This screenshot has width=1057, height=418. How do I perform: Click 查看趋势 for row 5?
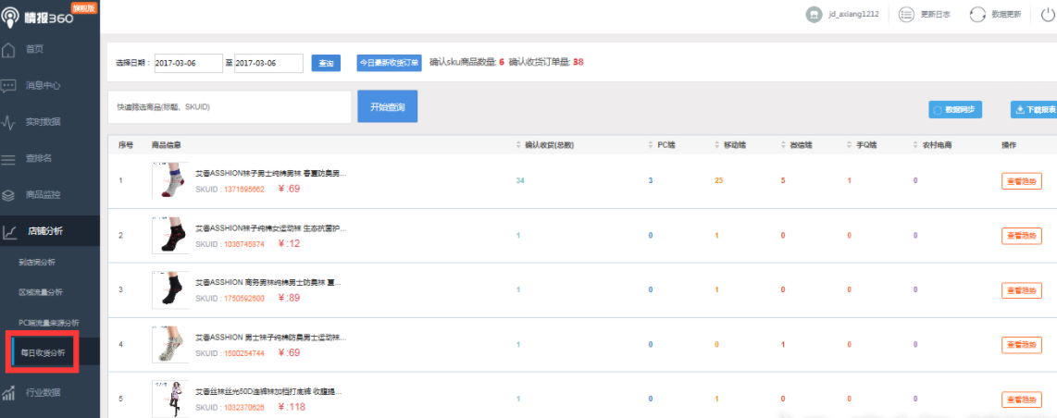(x=1021, y=400)
